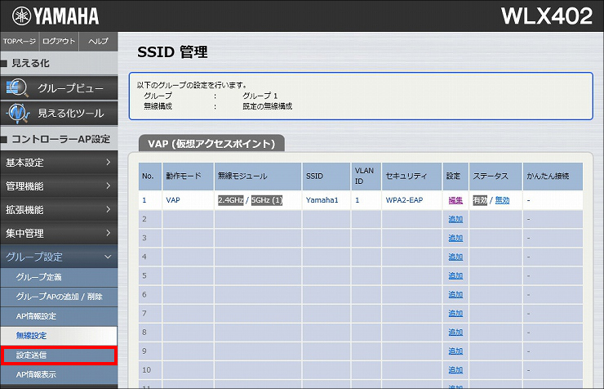Screen dimensions: 604x389
Task: Click the SSID column header
Action: point(326,177)
